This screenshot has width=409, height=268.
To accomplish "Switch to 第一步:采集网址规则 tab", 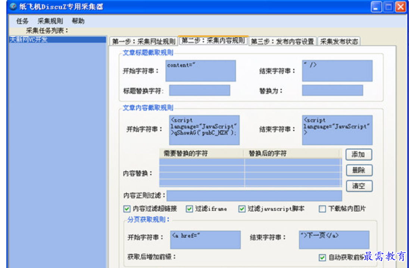I will click(x=143, y=41).
